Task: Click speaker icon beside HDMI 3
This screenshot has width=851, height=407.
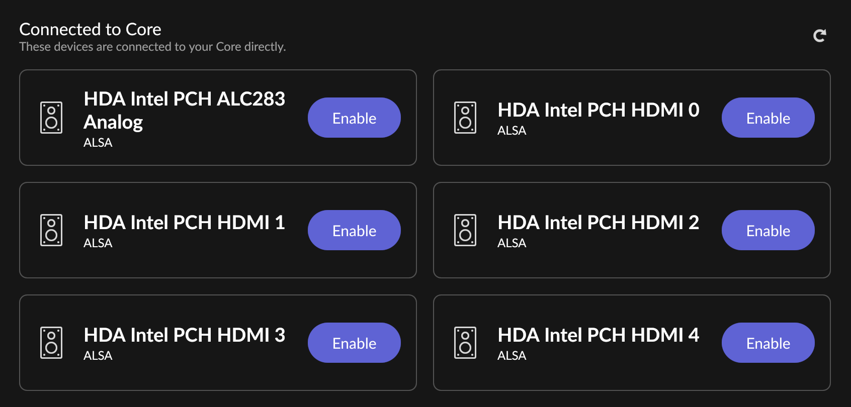Action: (x=51, y=343)
